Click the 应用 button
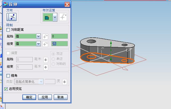This screenshot has height=109, width=171. point(45,97)
